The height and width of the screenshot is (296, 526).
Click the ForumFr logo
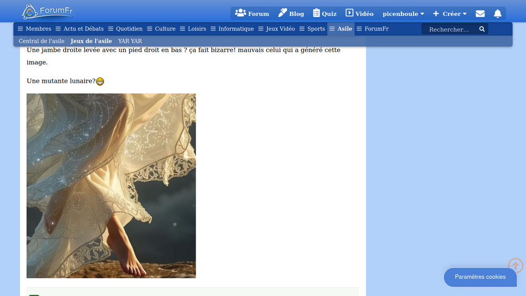coord(47,12)
